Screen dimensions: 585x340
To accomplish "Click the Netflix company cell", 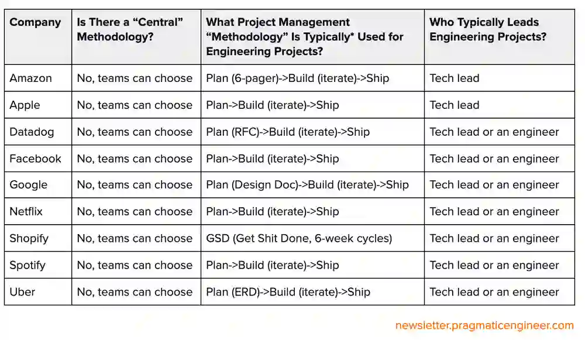I will [x=26, y=212].
